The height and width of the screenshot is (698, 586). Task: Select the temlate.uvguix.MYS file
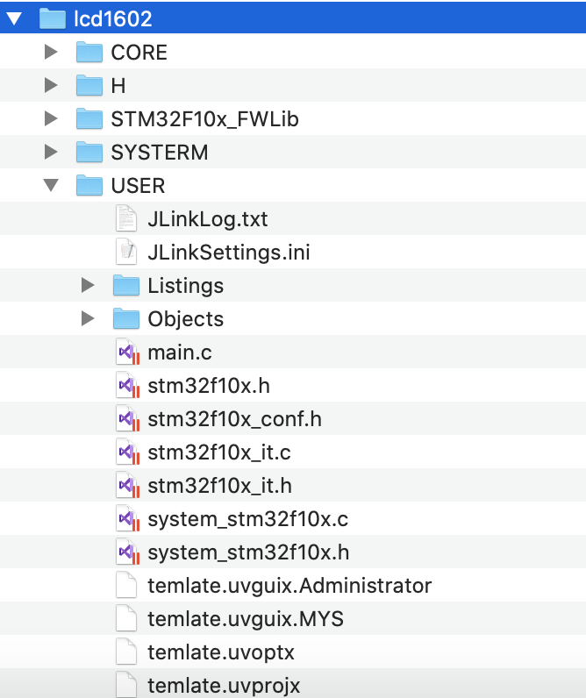coord(245,619)
